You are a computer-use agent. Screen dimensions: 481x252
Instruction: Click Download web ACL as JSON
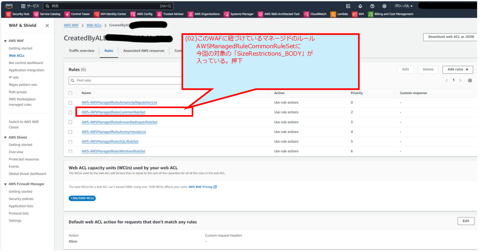[451, 37]
